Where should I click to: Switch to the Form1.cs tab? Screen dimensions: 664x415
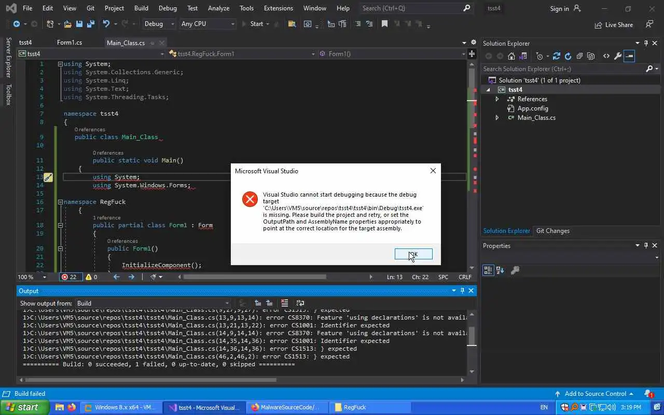tap(70, 43)
